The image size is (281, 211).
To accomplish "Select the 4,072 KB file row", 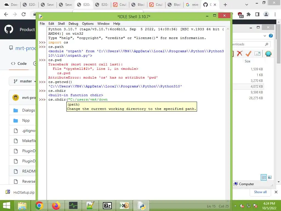I will click(248, 87).
